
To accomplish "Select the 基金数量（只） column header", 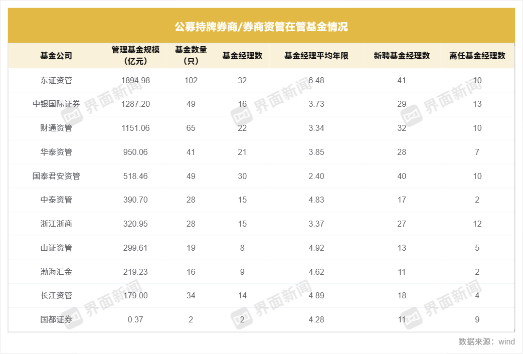I will pyautogui.click(x=191, y=56).
